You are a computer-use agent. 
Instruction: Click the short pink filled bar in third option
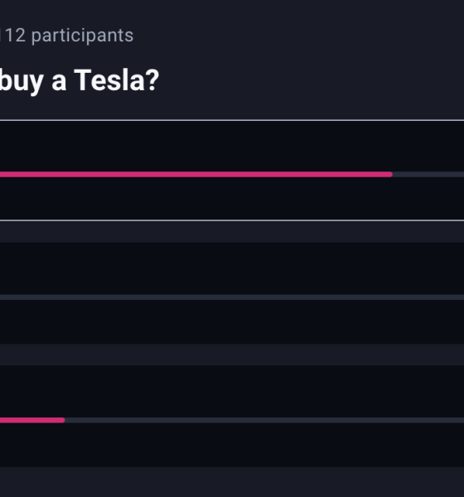pos(32,420)
